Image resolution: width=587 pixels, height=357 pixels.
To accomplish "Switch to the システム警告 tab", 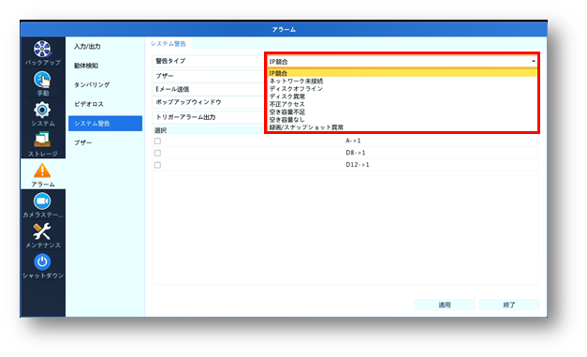I will click(169, 44).
